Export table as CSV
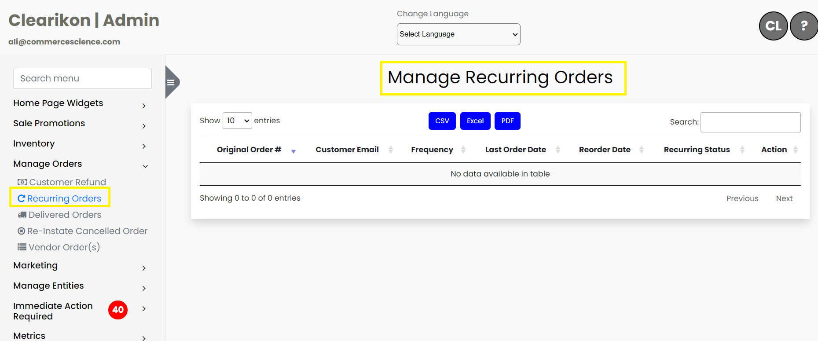This screenshot has height=341, width=818. coord(442,121)
